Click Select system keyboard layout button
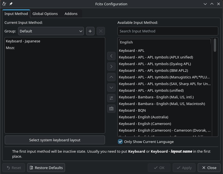The height and width of the screenshot is (174, 223). 55,140
